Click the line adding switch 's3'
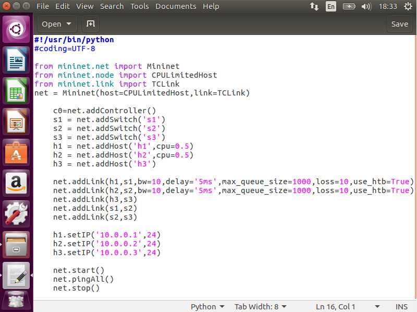This screenshot has height=312, width=417. click(109, 137)
